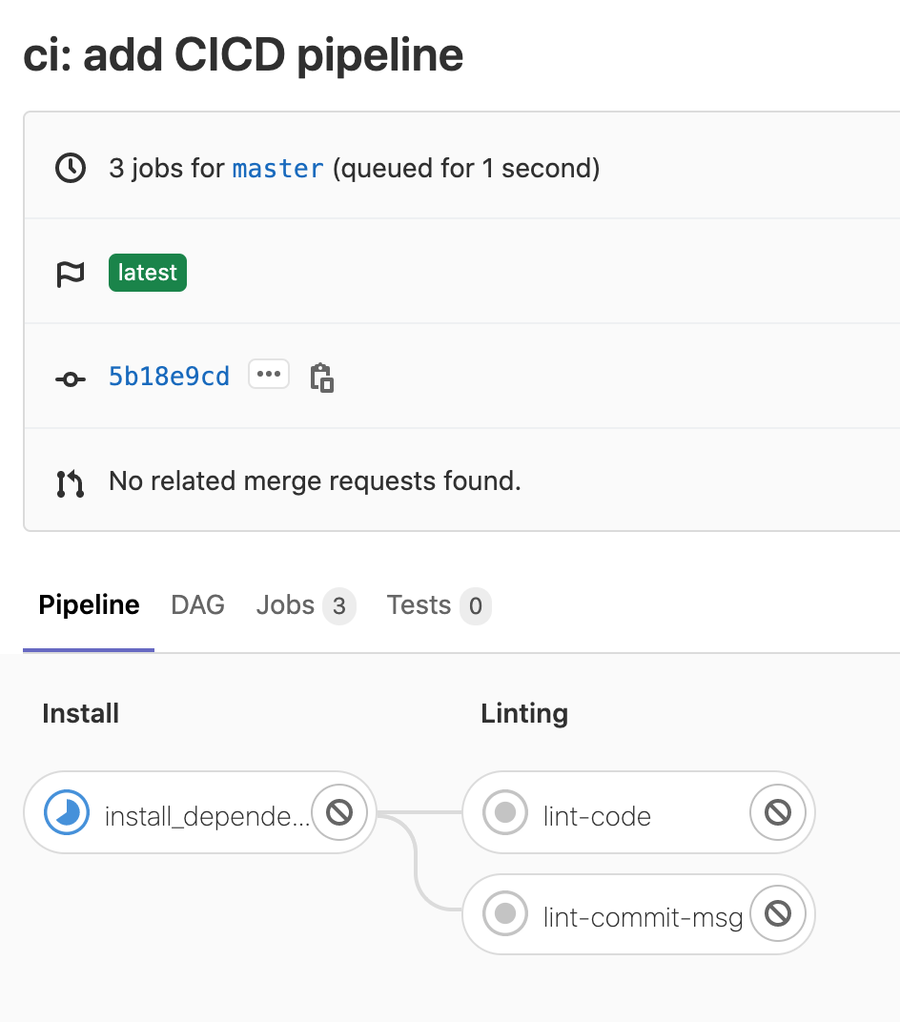Click the running status icon of install job
The image size is (900, 1022).
pos(67,813)
